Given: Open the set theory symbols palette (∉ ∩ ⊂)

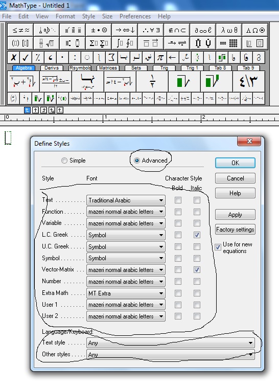Looking at the screenshot, I should [x=177, y=30].
